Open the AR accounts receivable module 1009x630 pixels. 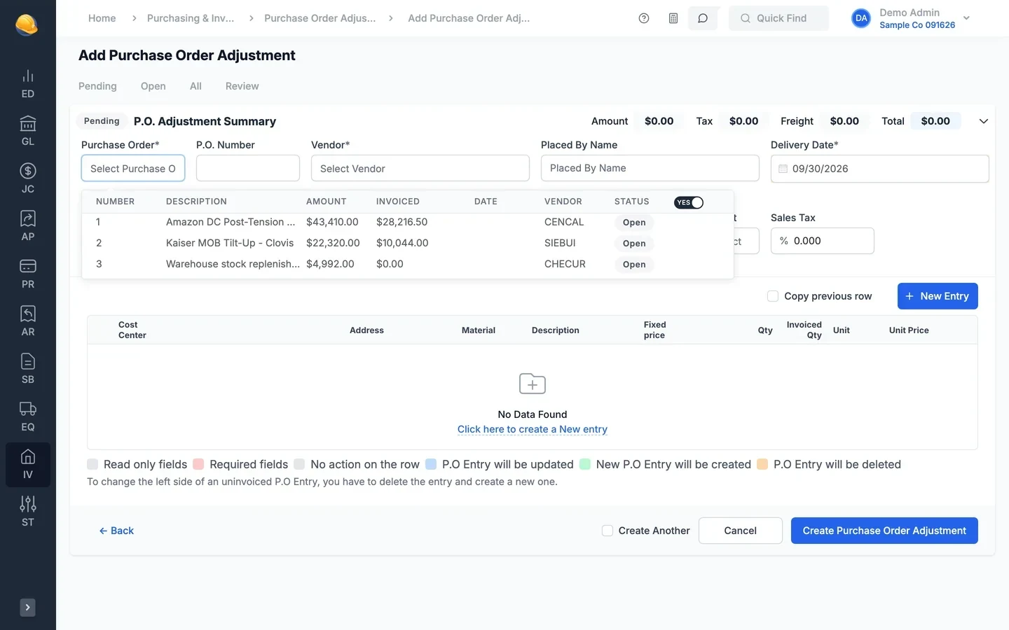pyautogui.click(x=28, y=322)
